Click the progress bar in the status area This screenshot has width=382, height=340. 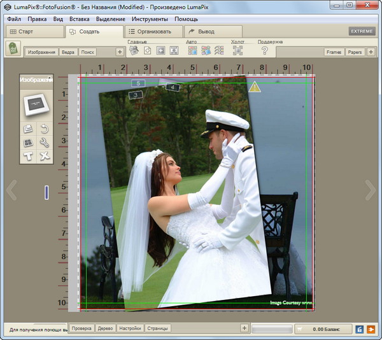(272, 329)
